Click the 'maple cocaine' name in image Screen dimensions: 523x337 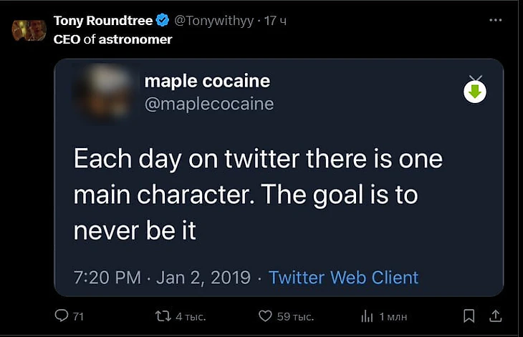pos(207,82)
